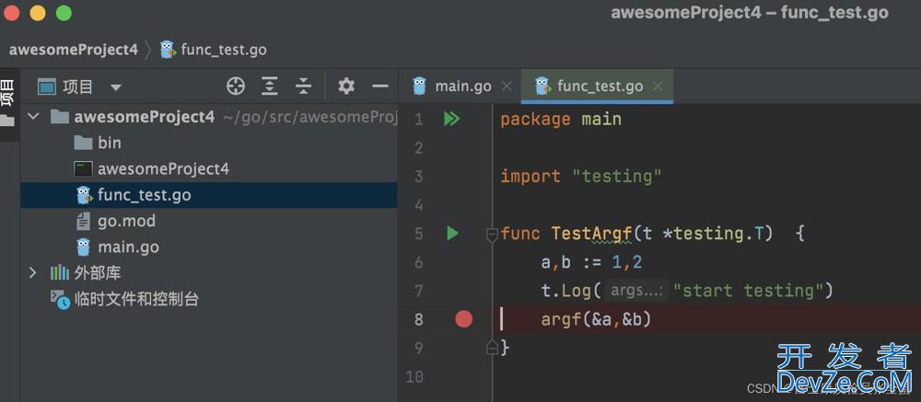Image resolution: width=921 pixels, height=402 pixels.
Task: Click fold end marker at line 9
Action: [x=492, y=348]
